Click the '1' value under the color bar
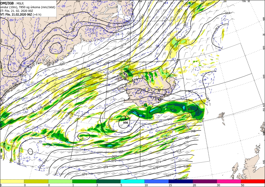The height and width of the screenshot is (187, 265). (x=73, y=185)
